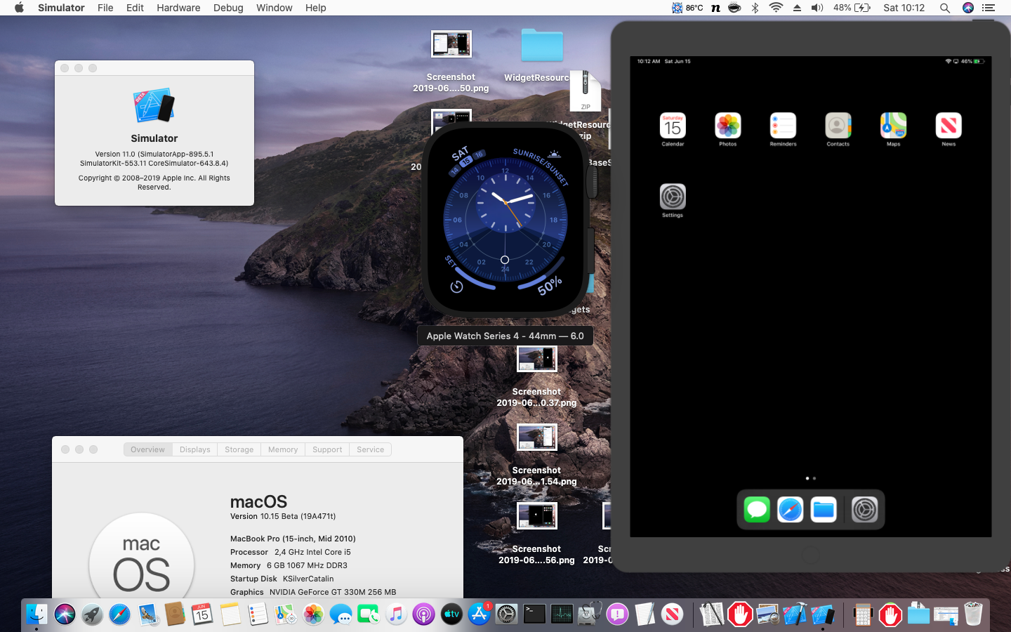The height and width of the screenshot is (632, 1011).
Task: Tap the 50% battery complication on watch
Action: pos(550,286)
